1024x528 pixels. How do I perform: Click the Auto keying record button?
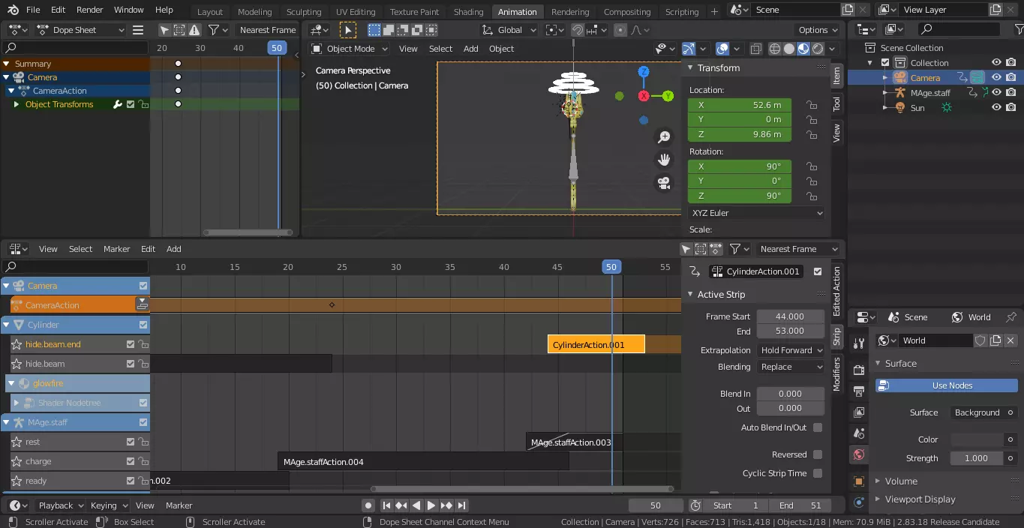368,505
